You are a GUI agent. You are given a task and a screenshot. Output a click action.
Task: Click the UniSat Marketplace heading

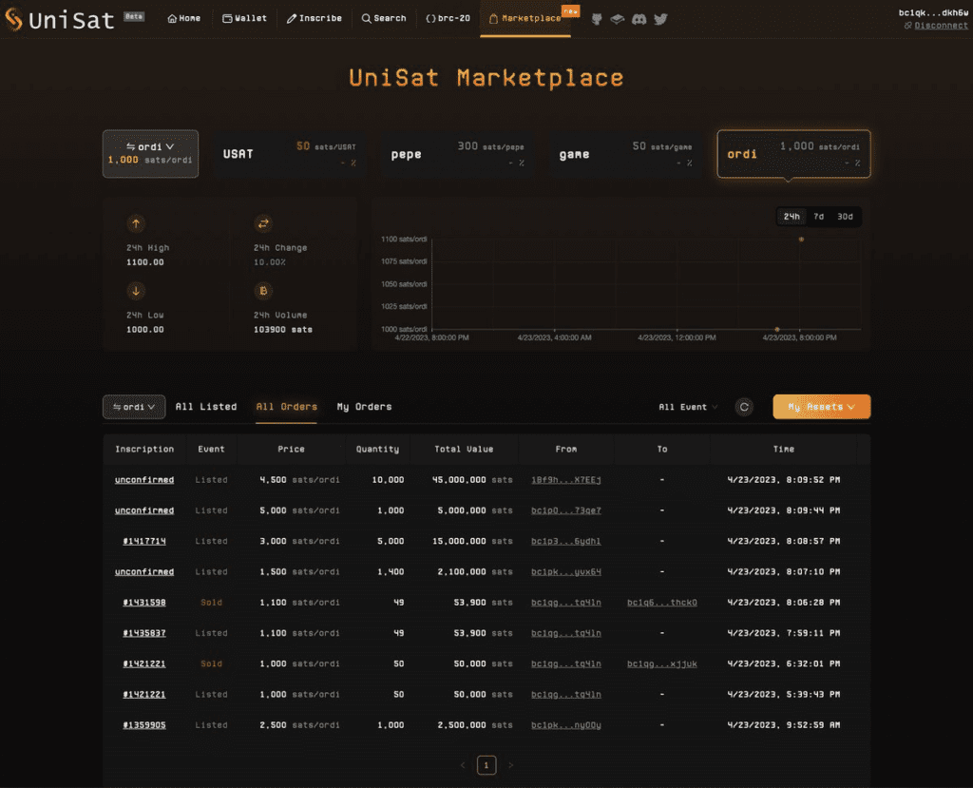(x=486, y=78)
